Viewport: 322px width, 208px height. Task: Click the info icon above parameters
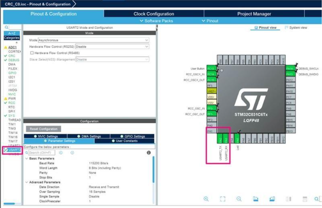coord(149,152)
